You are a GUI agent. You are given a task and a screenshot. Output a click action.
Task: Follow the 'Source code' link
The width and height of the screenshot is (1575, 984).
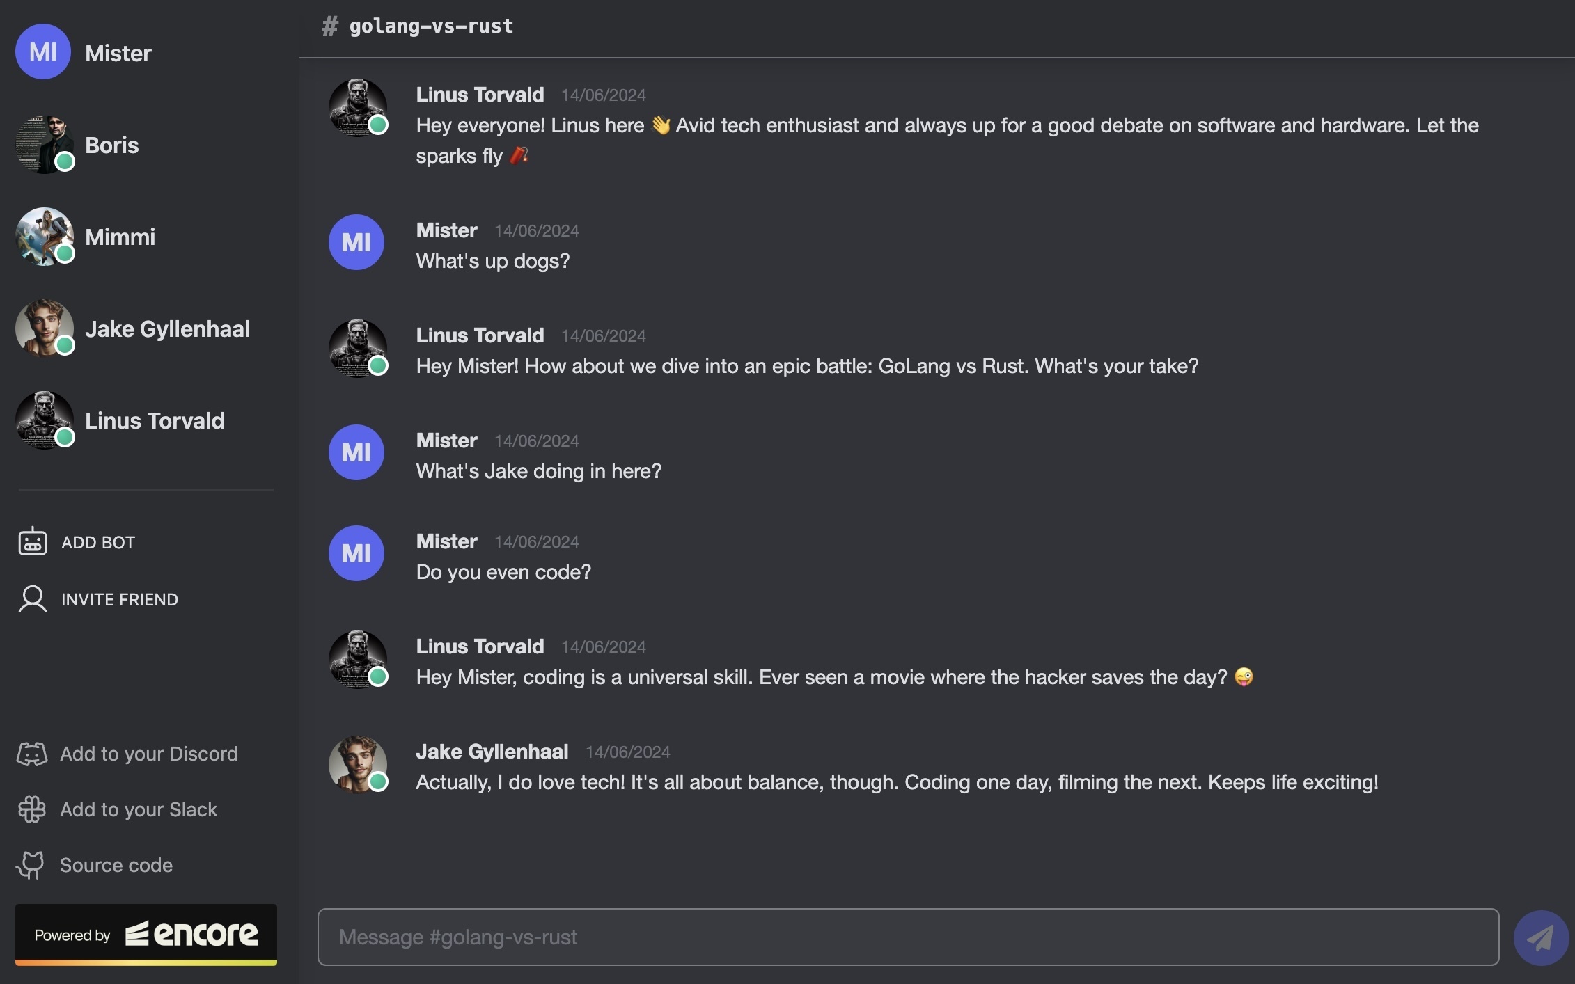click(116, 865)
